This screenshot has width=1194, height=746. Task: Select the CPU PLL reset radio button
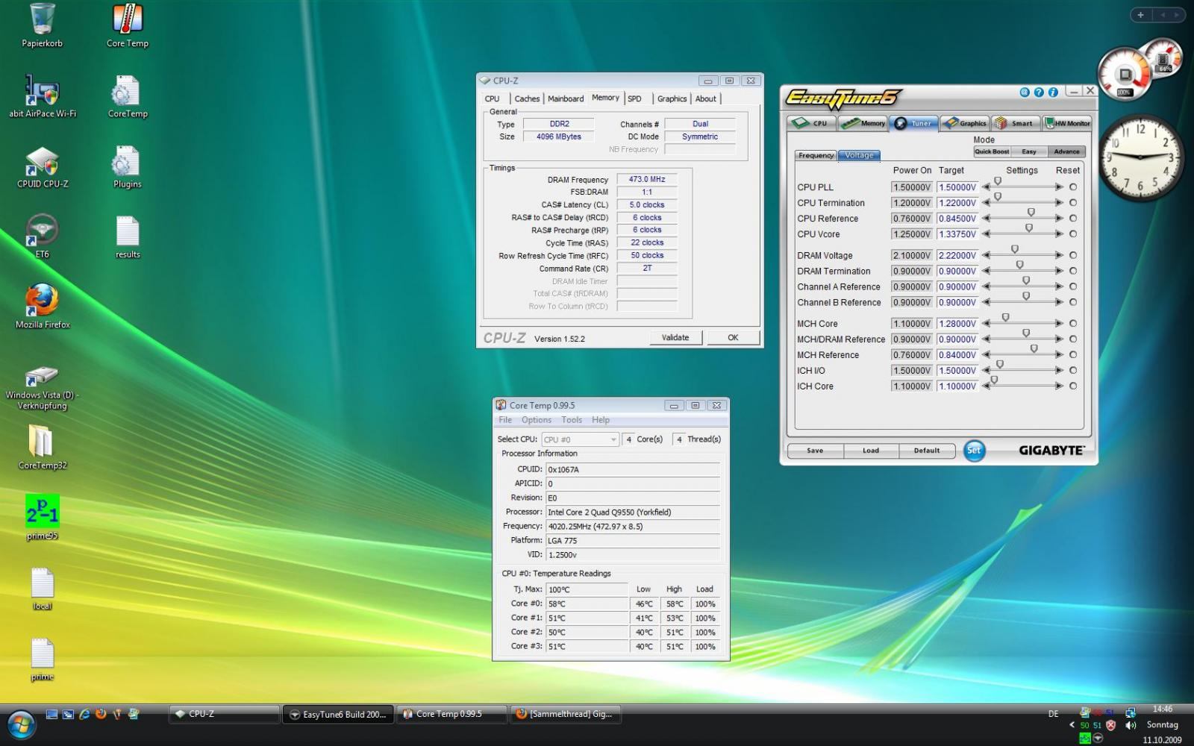(1073, 187)
